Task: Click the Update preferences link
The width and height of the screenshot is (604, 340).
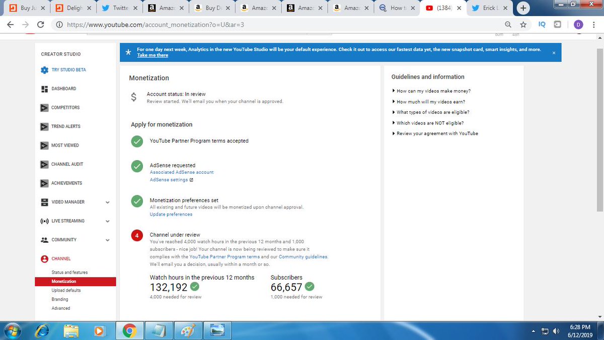Action: (171, 215)
